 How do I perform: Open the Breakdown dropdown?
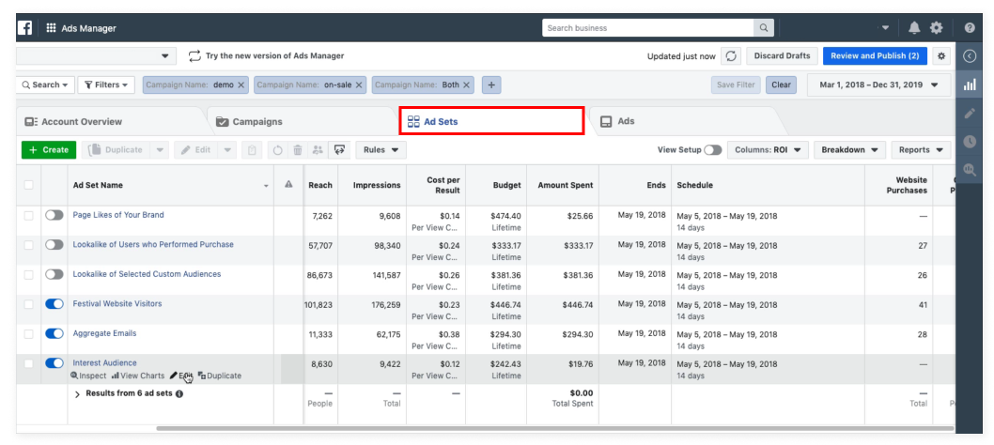coord(849,150)
